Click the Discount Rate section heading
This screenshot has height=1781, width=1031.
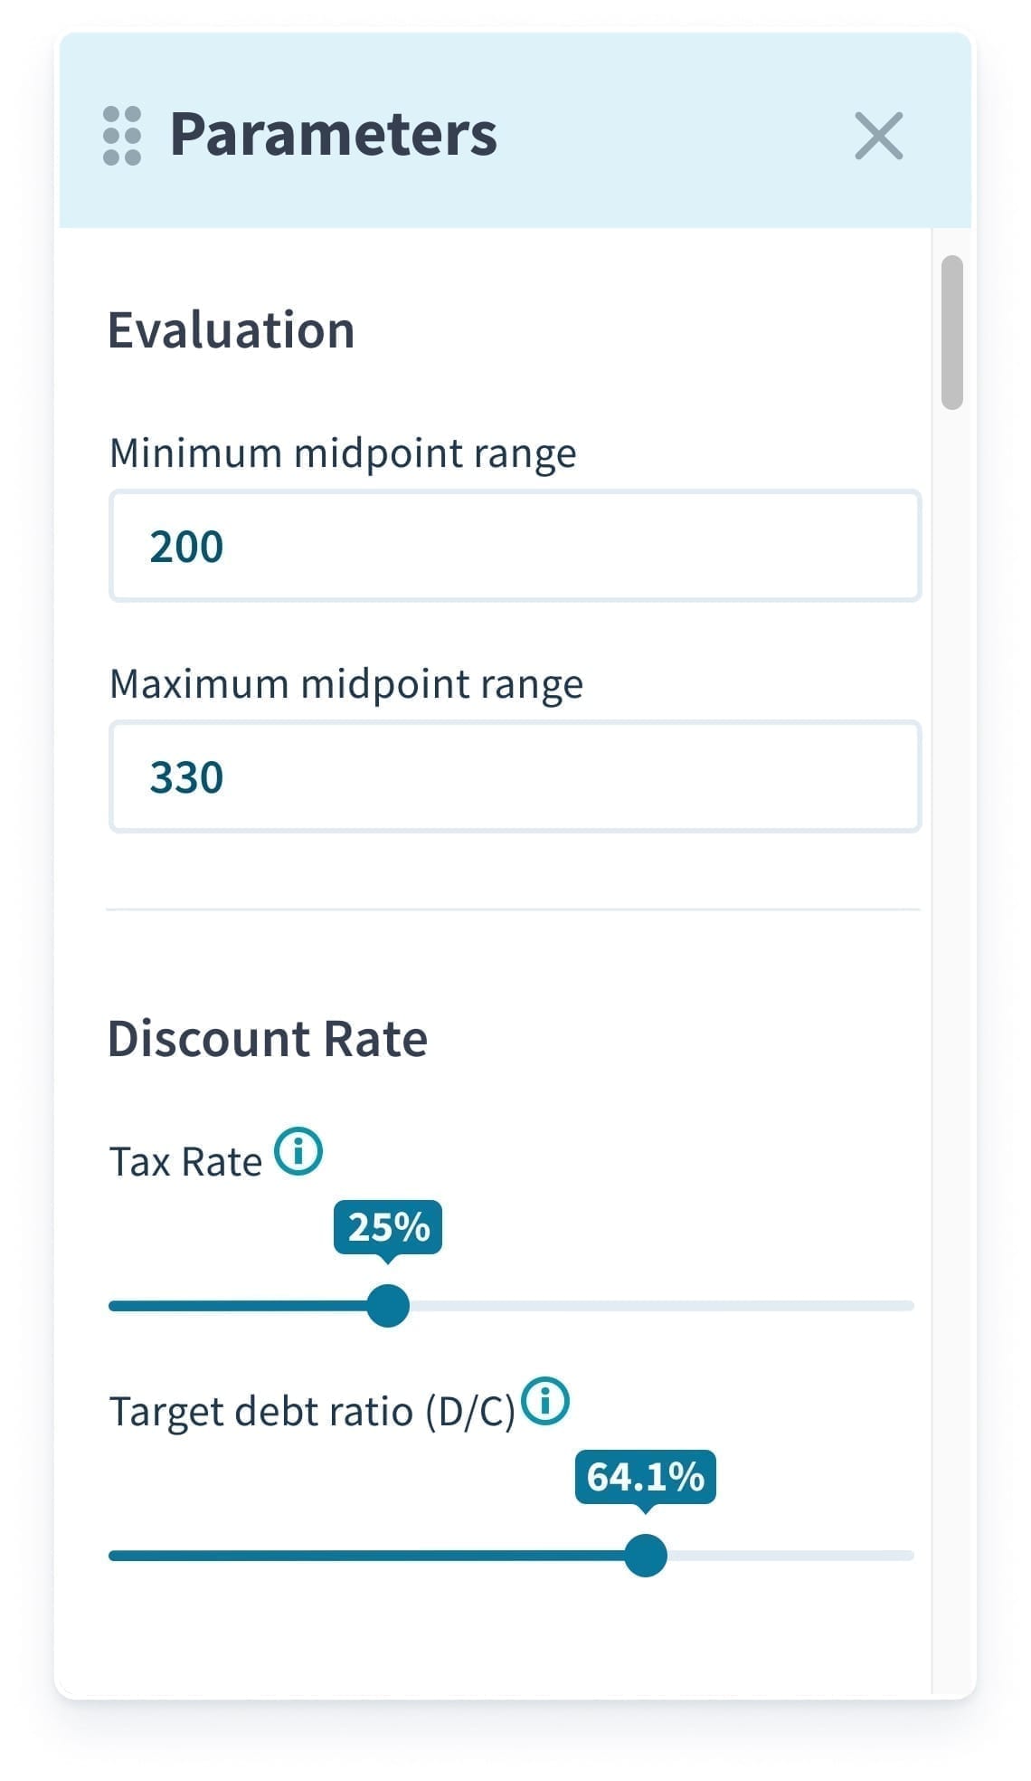point(268,1037)
